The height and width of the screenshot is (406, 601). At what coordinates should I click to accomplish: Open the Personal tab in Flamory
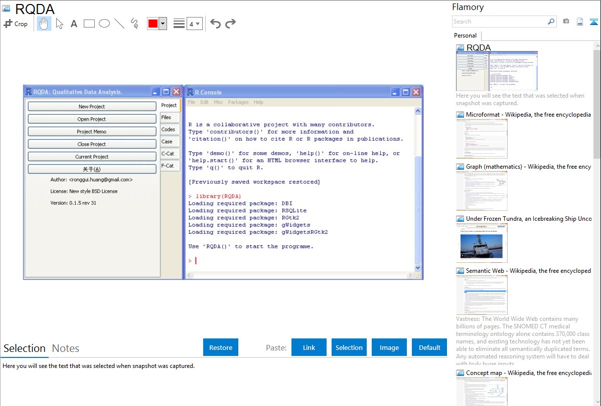click(x=465, y=36)
